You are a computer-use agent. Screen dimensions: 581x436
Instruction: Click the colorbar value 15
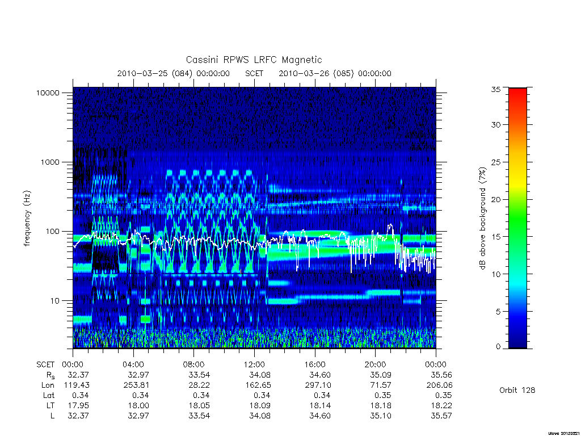(x=496, y=237)
